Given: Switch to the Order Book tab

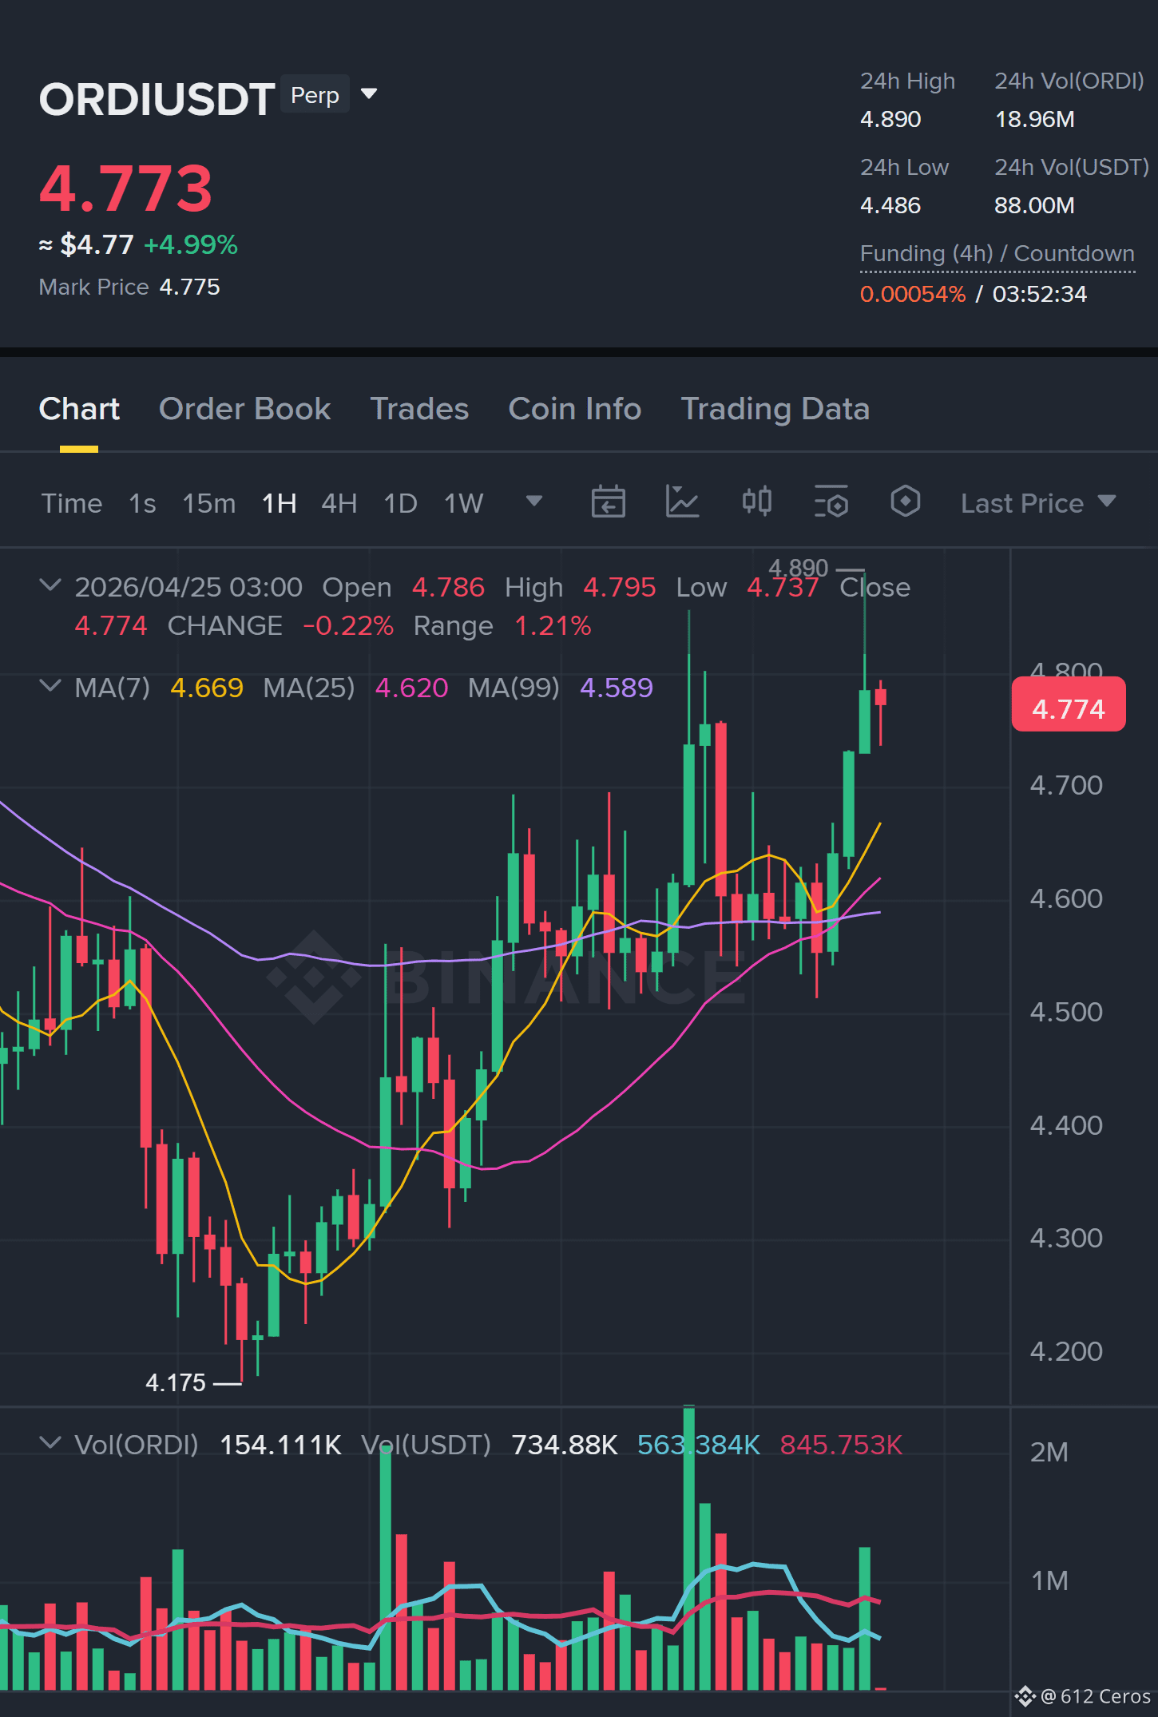Looking at the screenshot, I should pyautogui.click(x=244, y=409).
